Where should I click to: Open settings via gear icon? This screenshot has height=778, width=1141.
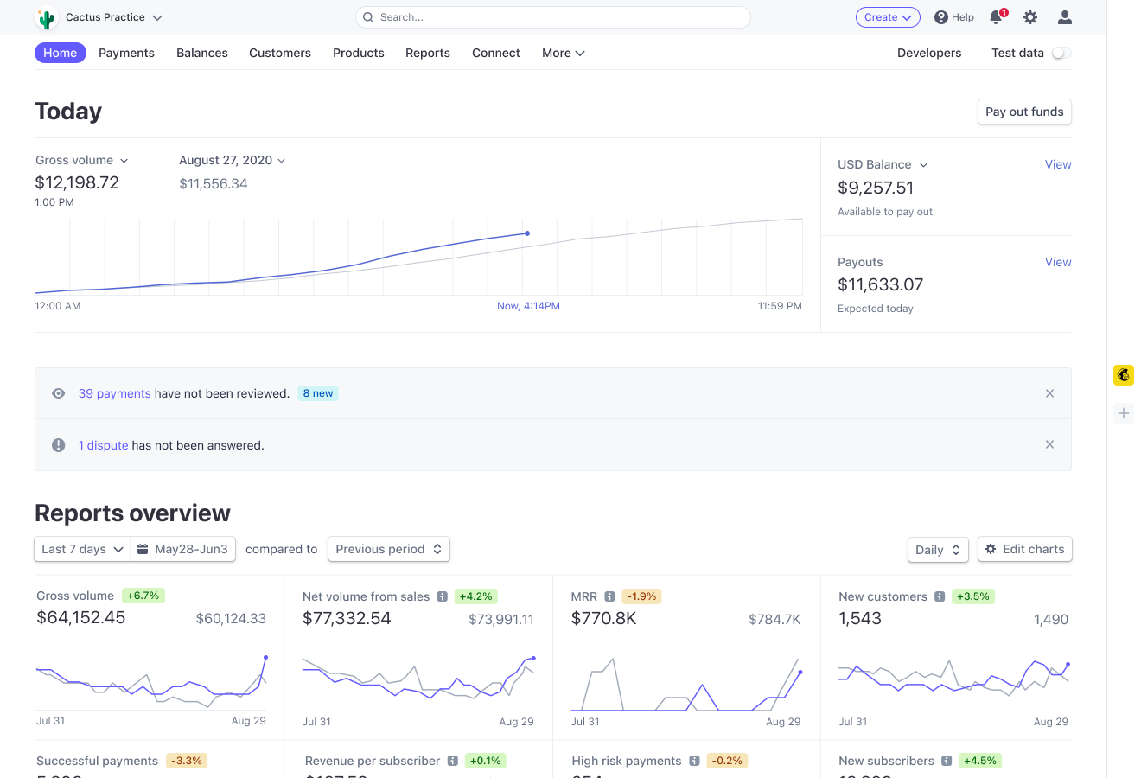tap(1030, 17)
